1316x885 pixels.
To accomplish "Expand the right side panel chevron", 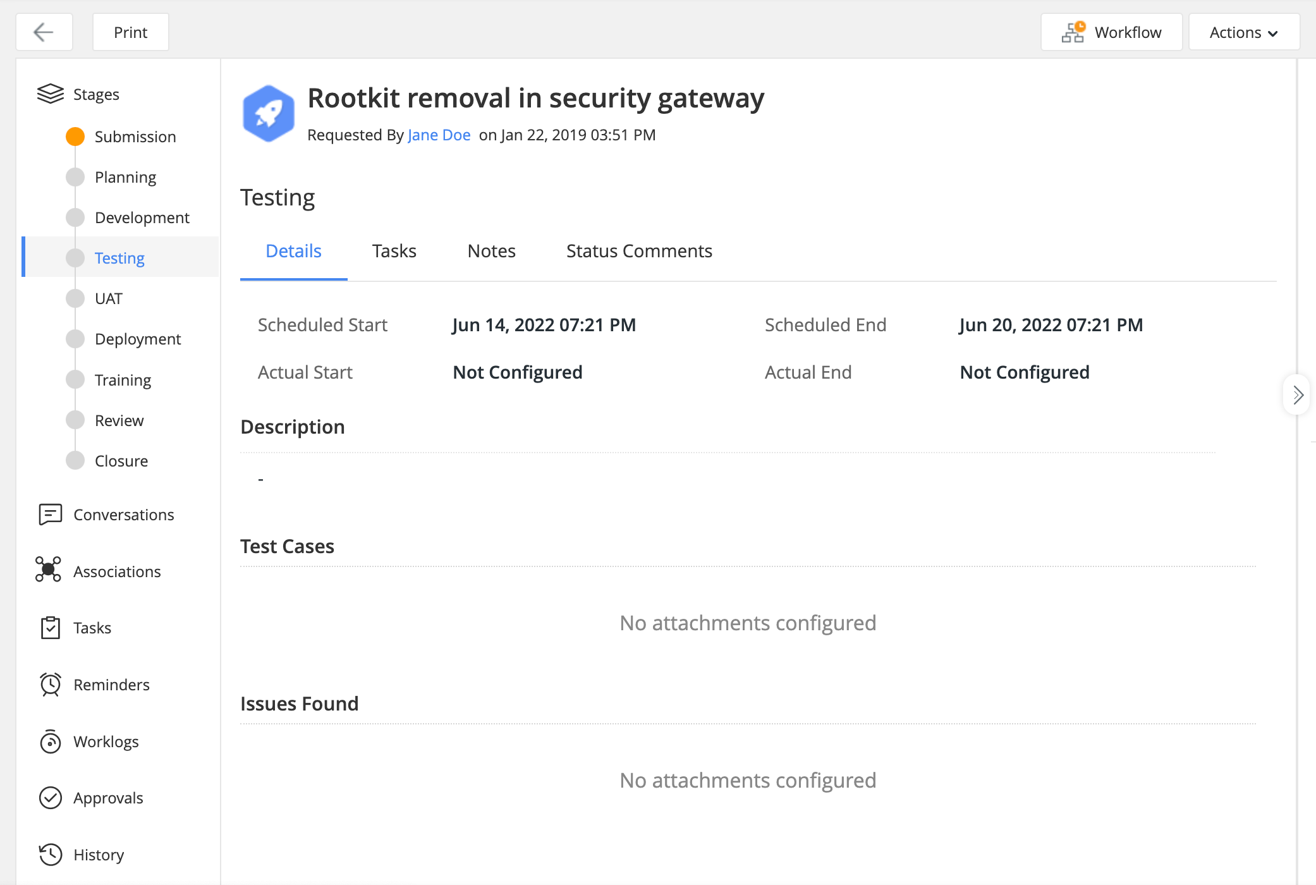I will [x=1298, y=395].
